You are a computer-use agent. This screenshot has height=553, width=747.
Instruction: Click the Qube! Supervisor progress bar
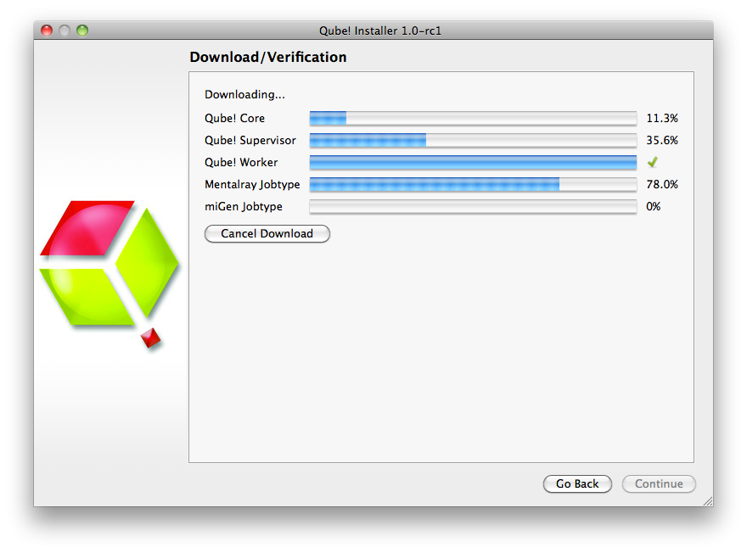click(473, 140)
